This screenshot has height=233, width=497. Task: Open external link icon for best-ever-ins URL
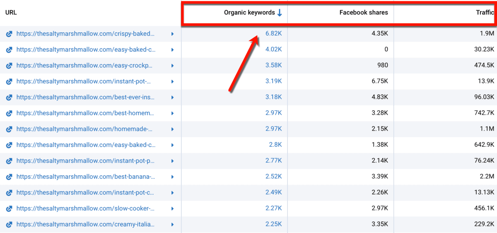coord(9,97)
